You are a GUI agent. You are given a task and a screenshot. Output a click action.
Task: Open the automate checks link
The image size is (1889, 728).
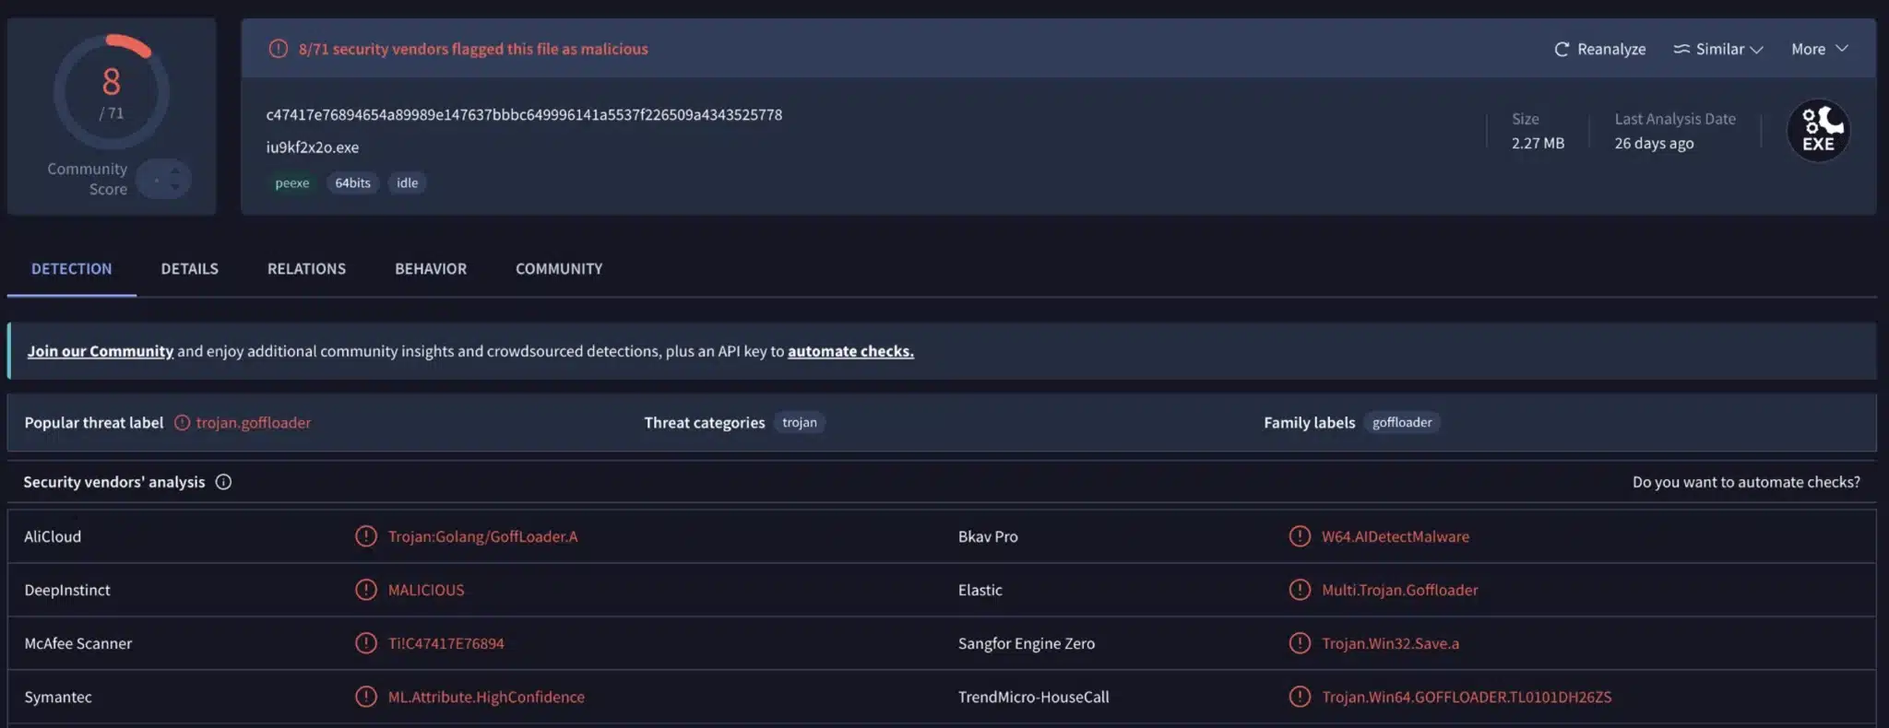[850, 351]
